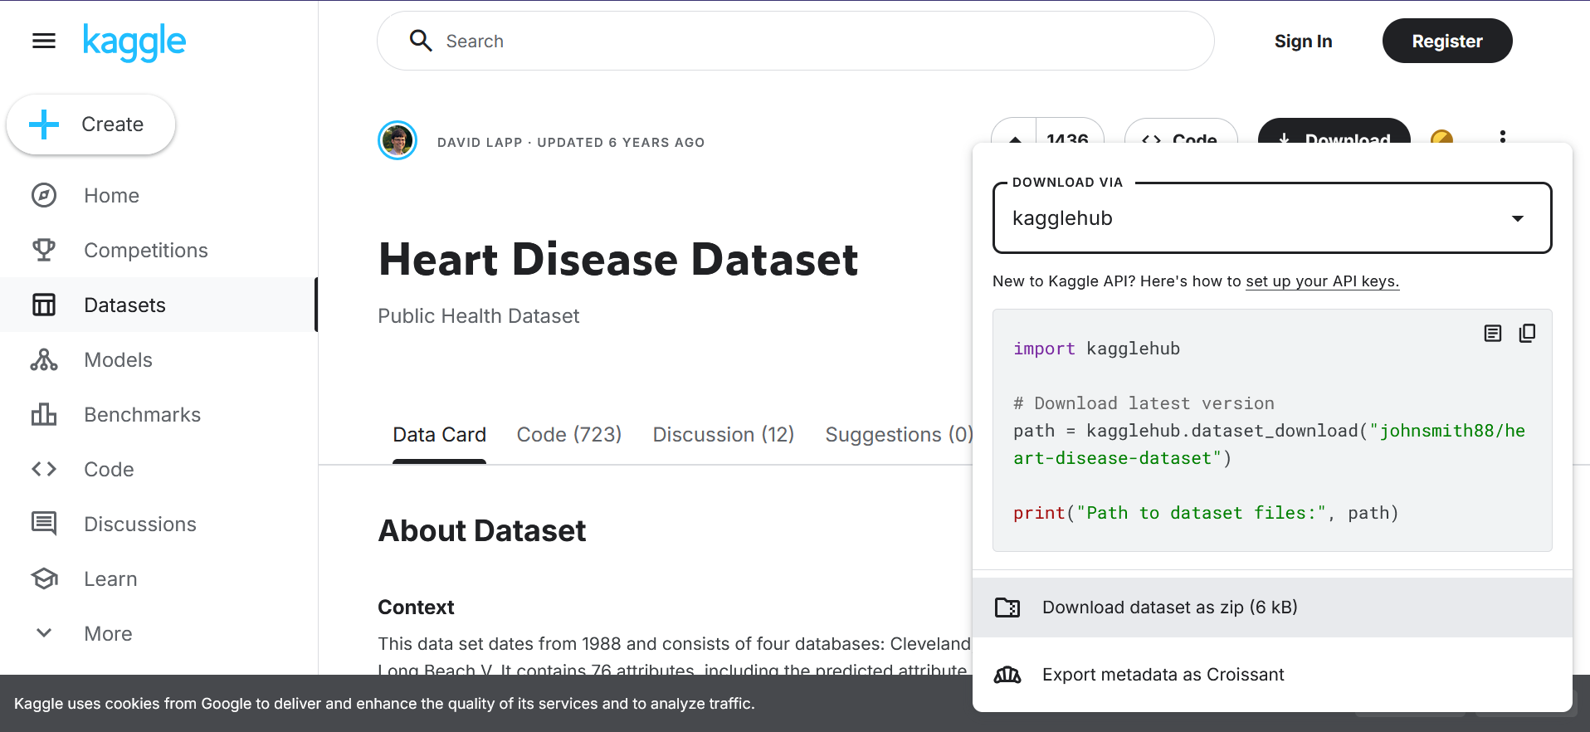The image size is (1590, 732).
Task: Click the Competitions trophy icon
Action: coord(44,250)
